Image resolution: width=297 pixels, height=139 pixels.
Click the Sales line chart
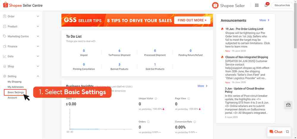101,119
